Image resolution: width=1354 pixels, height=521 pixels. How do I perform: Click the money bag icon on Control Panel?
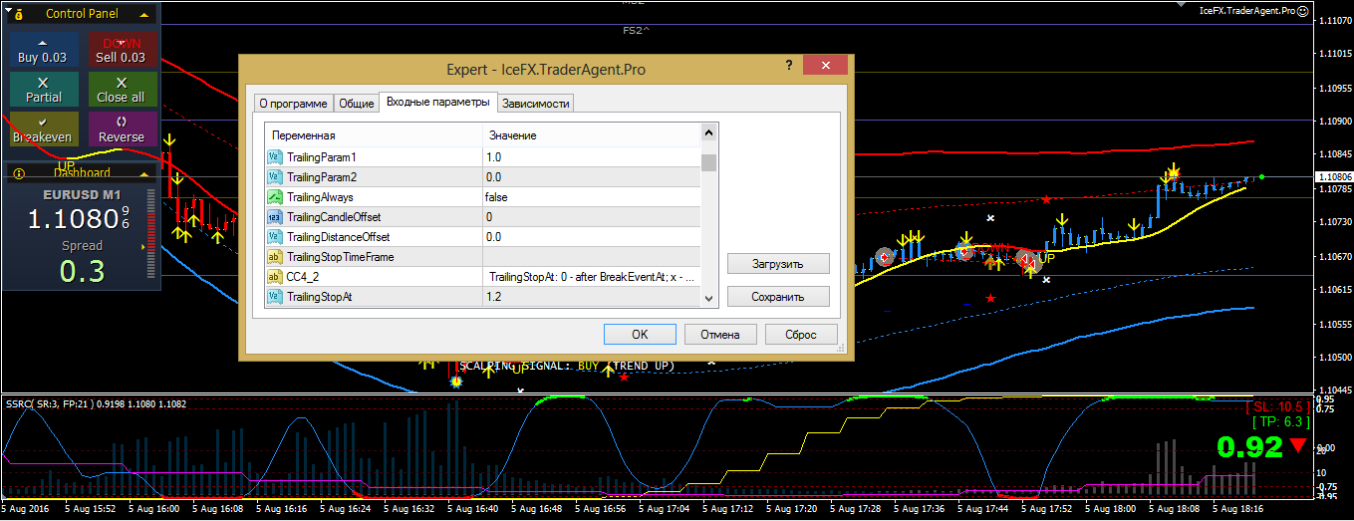pos(20,14)
